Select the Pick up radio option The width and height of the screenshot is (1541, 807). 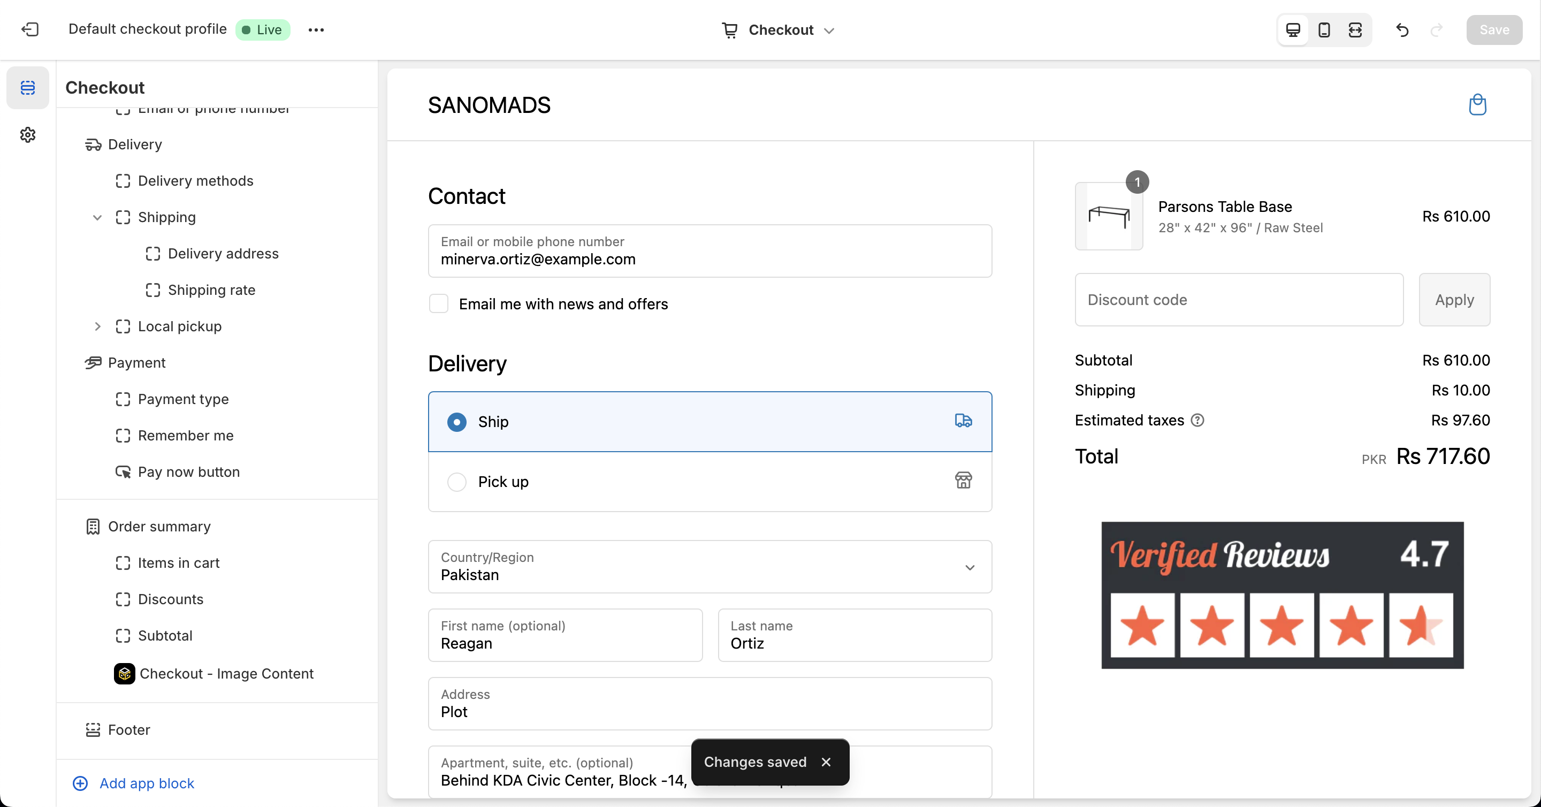(x=457, y=482)
